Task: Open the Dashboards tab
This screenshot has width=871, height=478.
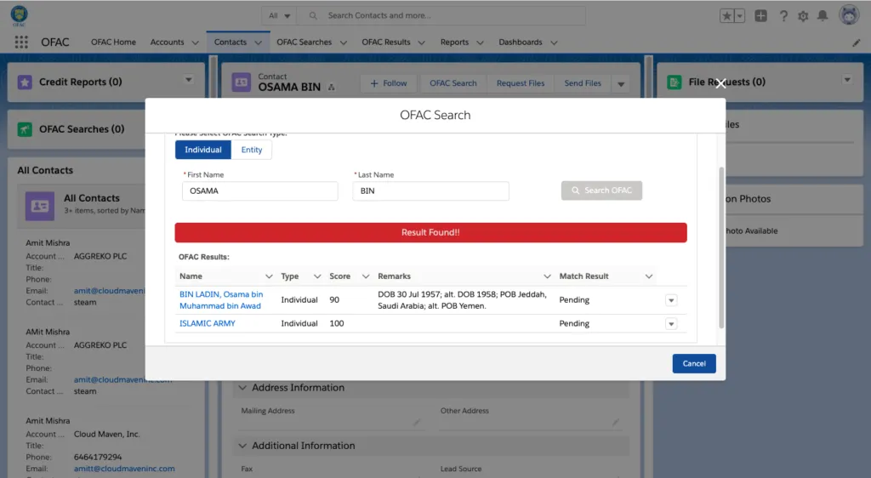Action: click(521, 43)
